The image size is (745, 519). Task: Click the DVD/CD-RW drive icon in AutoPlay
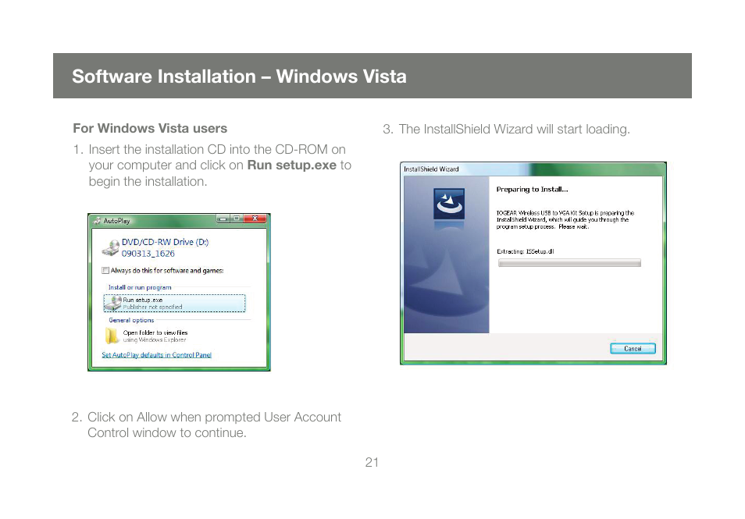[110, 247]
